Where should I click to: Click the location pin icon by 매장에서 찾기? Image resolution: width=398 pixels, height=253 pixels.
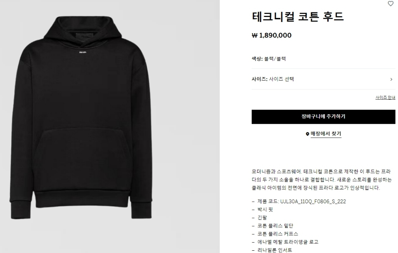pyautogui.click(x=307, y=134)
